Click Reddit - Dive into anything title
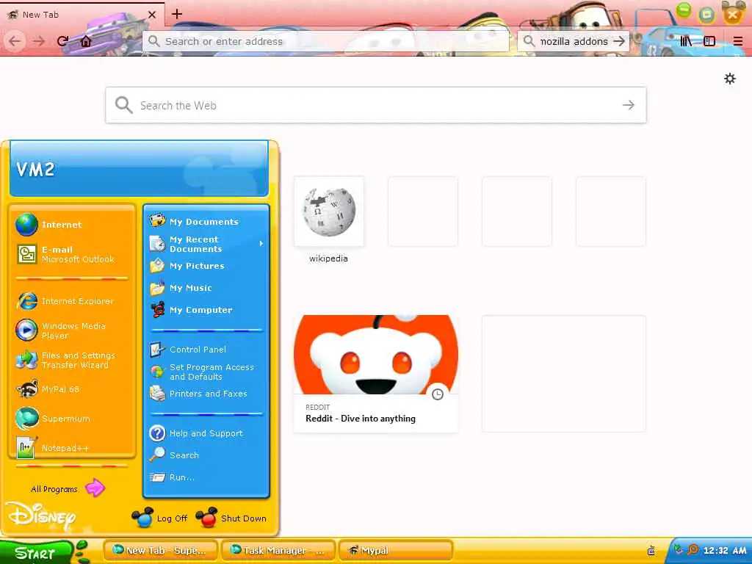 [x=361, y=419]
